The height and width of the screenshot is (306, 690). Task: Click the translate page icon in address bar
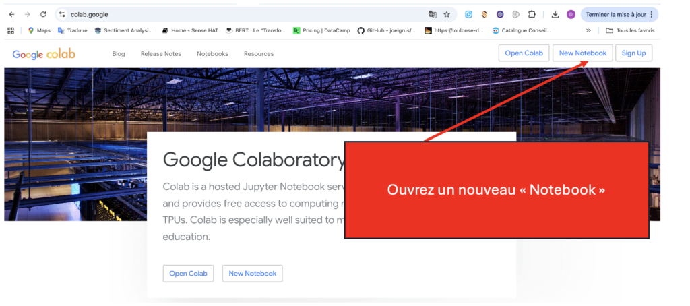(x=433, y=14)
